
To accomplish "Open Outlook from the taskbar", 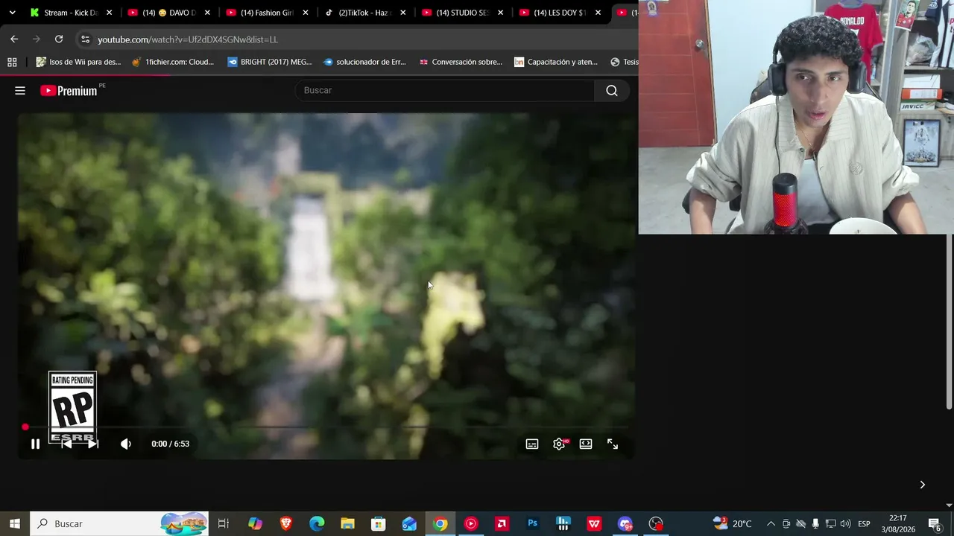I will [409, 523].
